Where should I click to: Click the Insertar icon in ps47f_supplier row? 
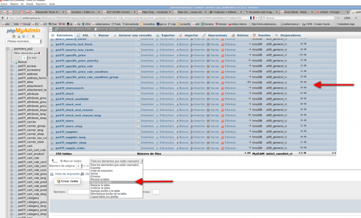click(192, 132)
